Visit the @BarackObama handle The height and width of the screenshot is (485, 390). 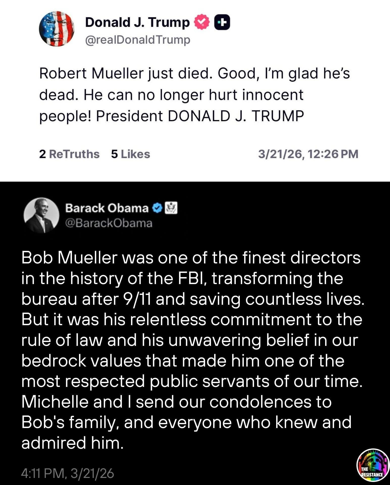tap(109, 223)
